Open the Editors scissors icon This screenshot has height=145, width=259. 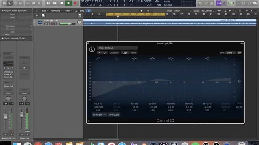pos(39,3)
